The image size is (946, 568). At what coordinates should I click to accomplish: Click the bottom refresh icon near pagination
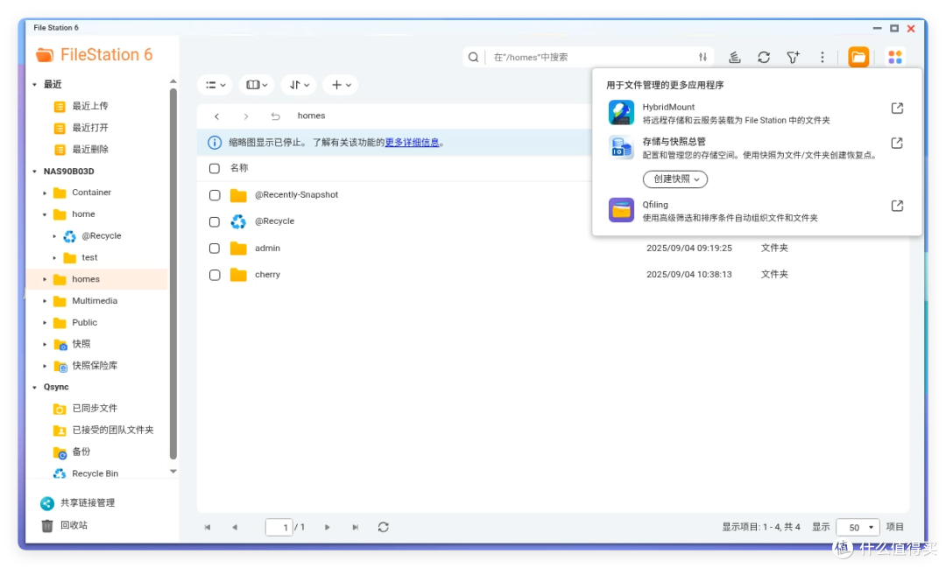[383, 527]
